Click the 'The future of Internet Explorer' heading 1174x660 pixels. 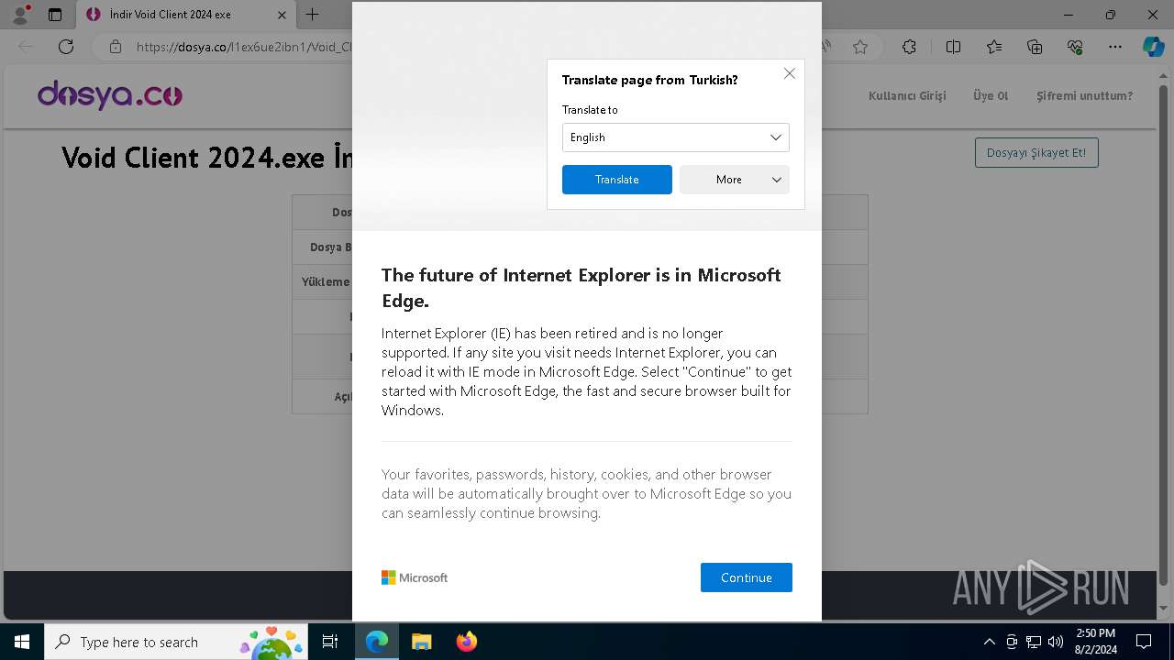tap(581, 288)
